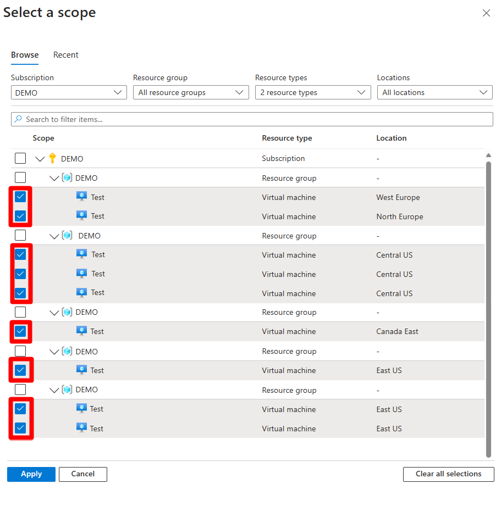Image resolution: width=496 pixels, height=506 pixels.
Task: Open the All locations dropdown
Action: (x=434, y=93)
